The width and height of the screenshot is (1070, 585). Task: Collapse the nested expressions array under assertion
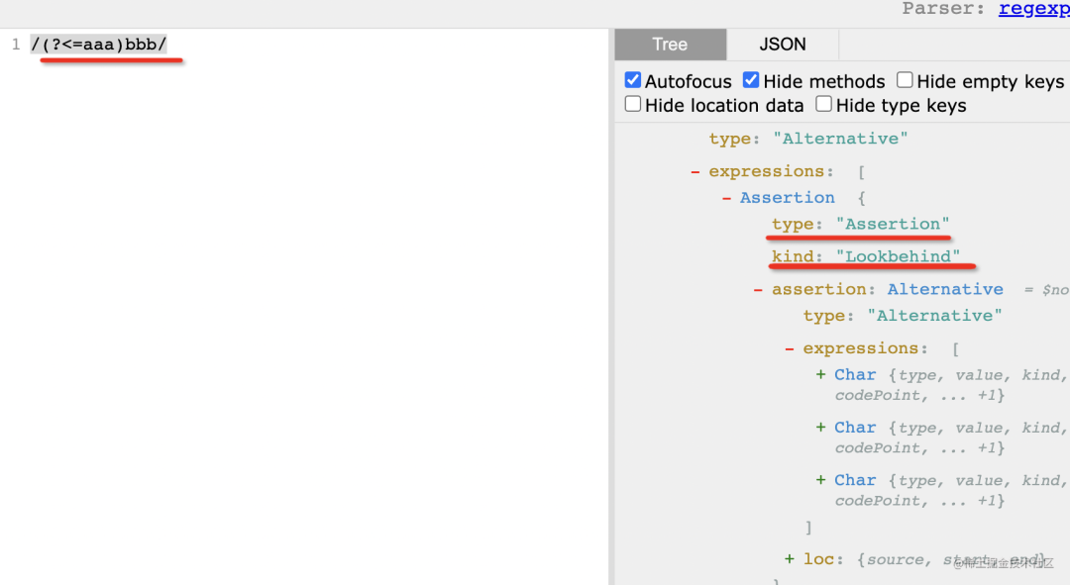[x=789, y=349]
